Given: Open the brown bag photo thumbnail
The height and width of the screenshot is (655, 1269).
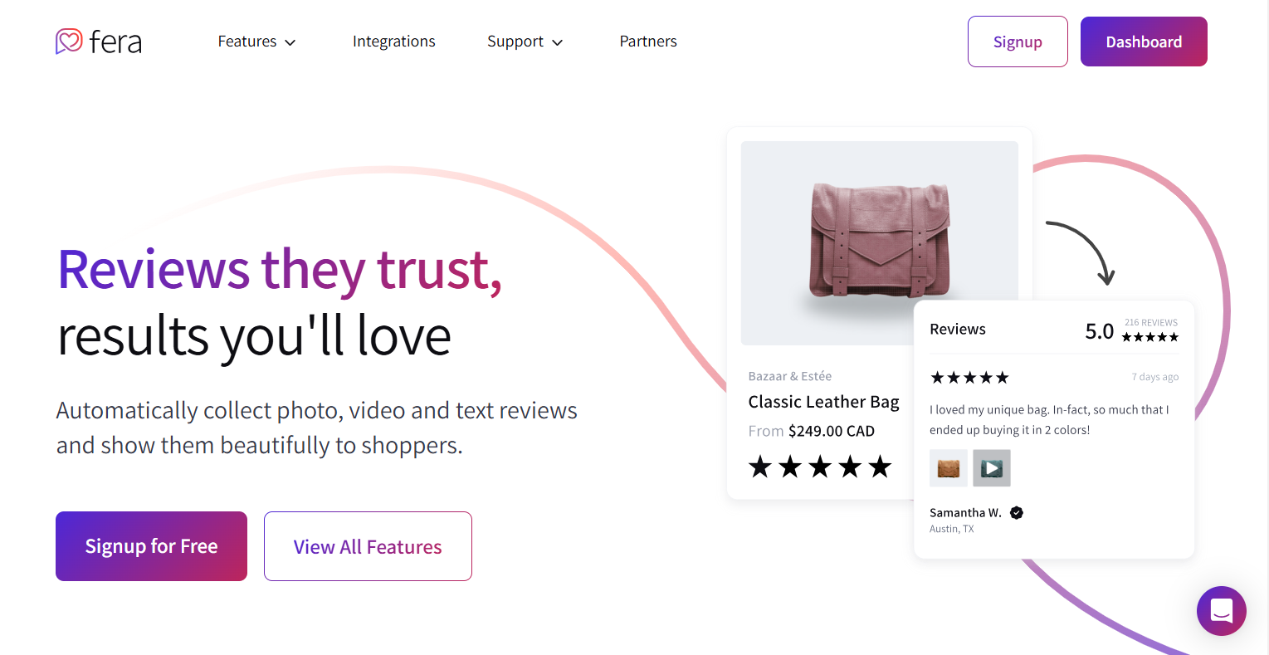Looking at the screenshot, I should coord(948,467).
